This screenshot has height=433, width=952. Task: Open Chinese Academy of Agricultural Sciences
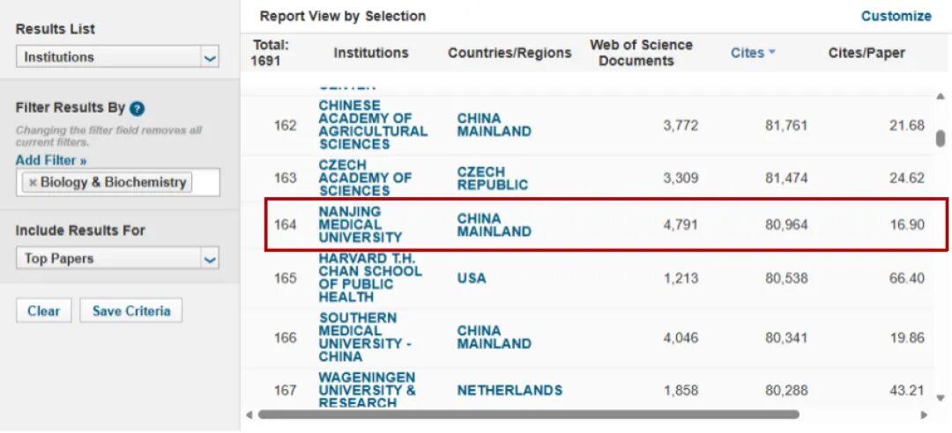(x=373, y=125)
